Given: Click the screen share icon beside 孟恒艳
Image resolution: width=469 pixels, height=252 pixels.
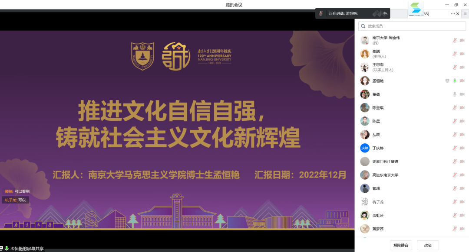Looking at the screenshot, I should (x=447, y=81).
